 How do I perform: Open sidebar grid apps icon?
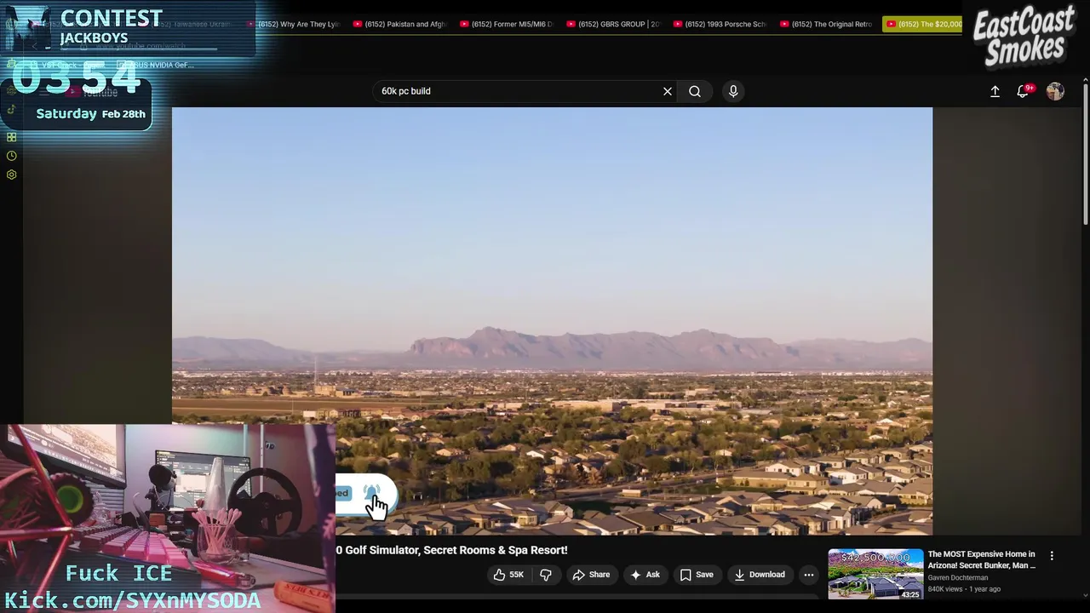11,137
